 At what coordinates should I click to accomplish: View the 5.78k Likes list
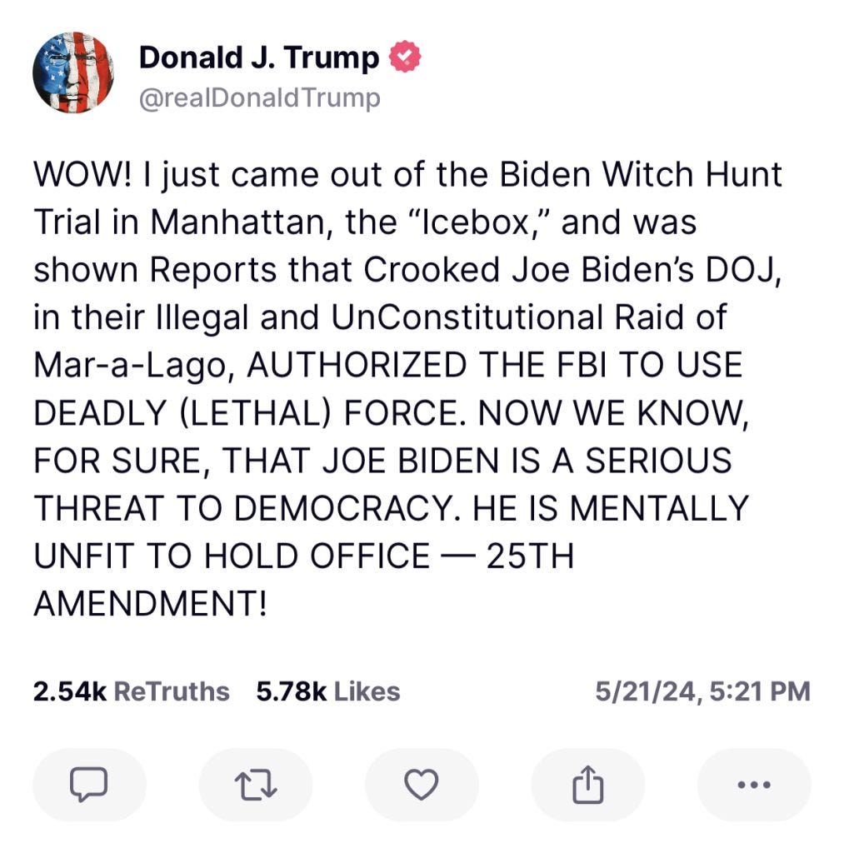click(328, 691)
